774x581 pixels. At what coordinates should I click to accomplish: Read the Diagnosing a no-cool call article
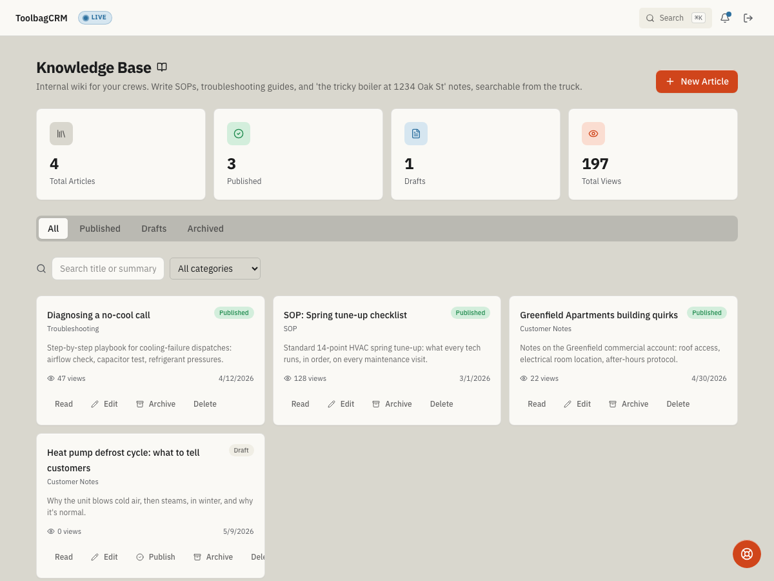(x=64, y=404)
